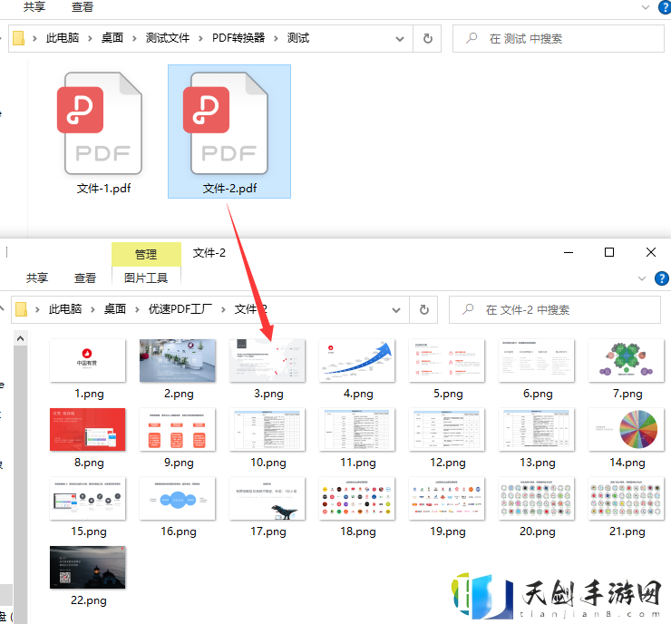Click the 管理 contextual tab
671x624 pixels.
point(146,255)
